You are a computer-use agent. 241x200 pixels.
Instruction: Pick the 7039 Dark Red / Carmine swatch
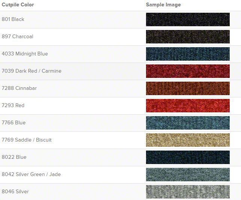pyautogui.click(x=188, y=71)
